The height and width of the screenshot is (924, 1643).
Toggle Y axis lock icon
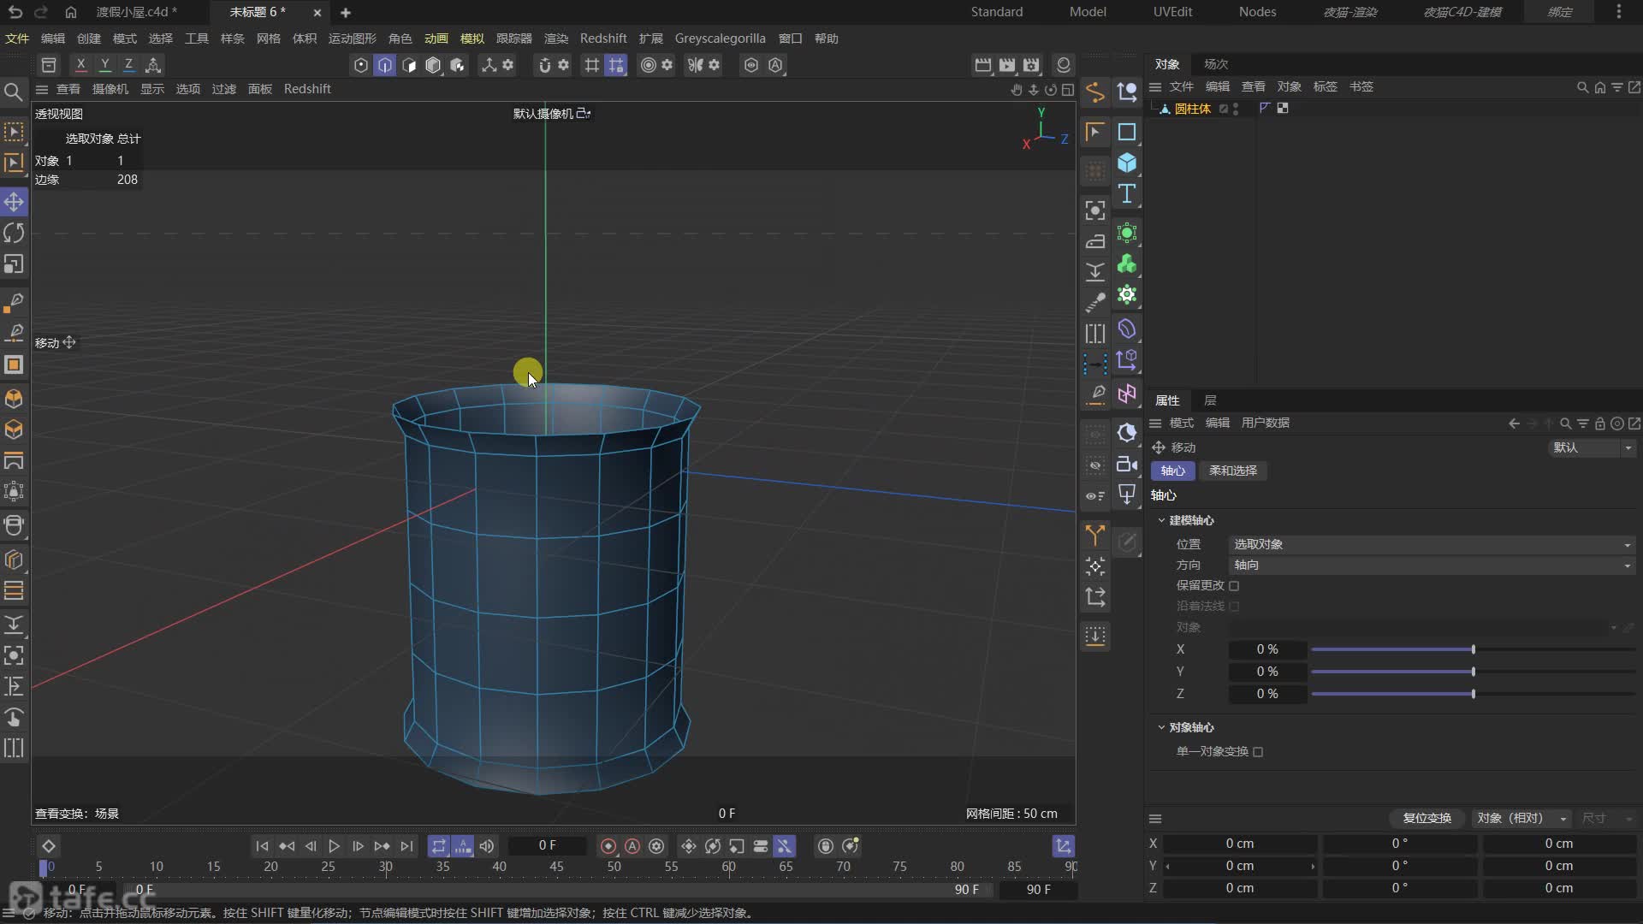pyautogui.click(x=104, y=65)
